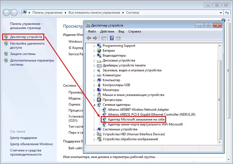233x164 pixels.
Task: Expand the Видеоадаптеры node
Action: (x=94, y=56)
